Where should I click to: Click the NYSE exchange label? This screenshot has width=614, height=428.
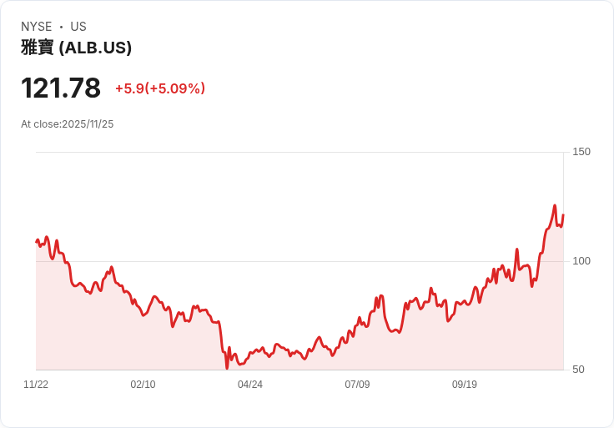[x=37, y=27]
